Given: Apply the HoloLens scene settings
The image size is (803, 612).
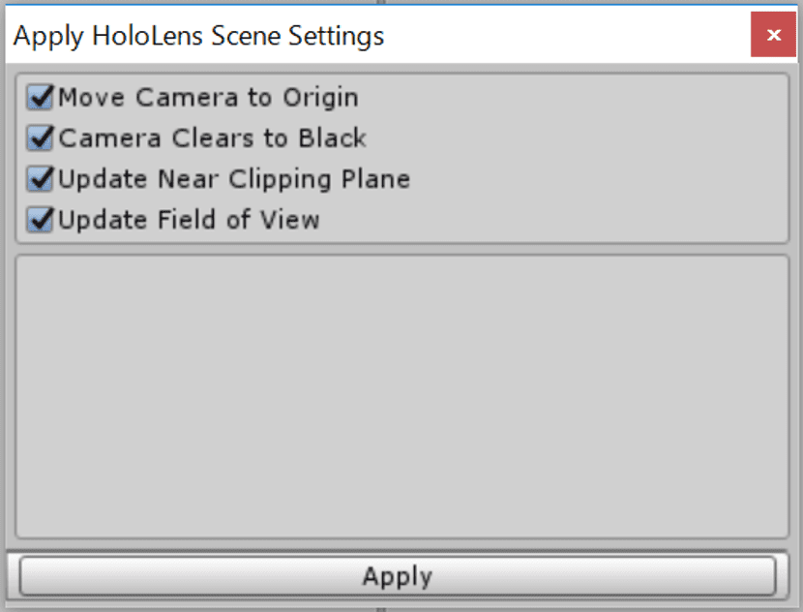Looking at the screenshot, I should (398, 576).
